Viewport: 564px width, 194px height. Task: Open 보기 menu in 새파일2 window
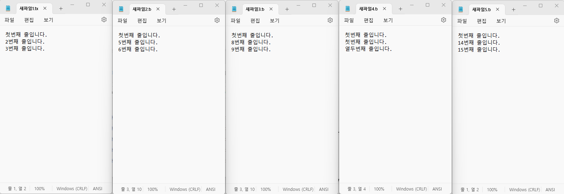tap(162, 21)
